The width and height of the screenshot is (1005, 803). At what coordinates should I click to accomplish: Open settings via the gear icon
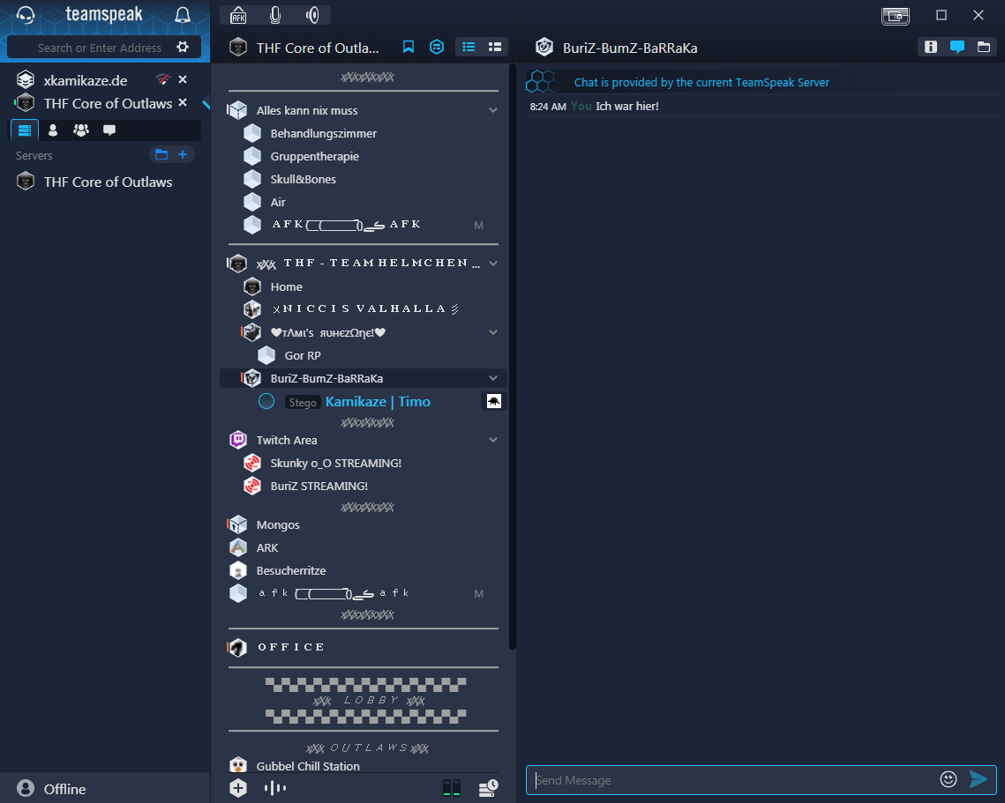tap(183, 47)
